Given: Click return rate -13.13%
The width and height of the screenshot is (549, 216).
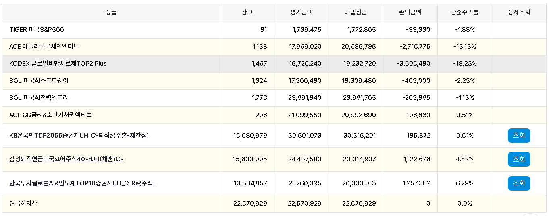Looking at the screenshot, I should [465, 47].
